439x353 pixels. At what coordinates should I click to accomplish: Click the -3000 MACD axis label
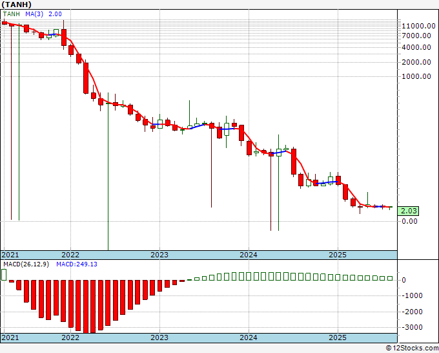[x=413, y=327]
